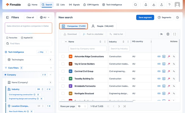
Task: Click the Find filters search field
Action: coord(29,43)
